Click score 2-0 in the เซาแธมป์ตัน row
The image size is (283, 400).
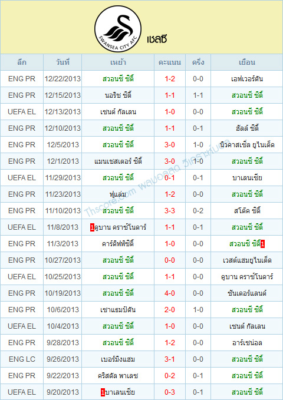(170, 310)
